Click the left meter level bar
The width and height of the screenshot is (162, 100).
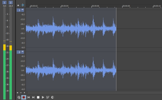[x=4, y=72]
